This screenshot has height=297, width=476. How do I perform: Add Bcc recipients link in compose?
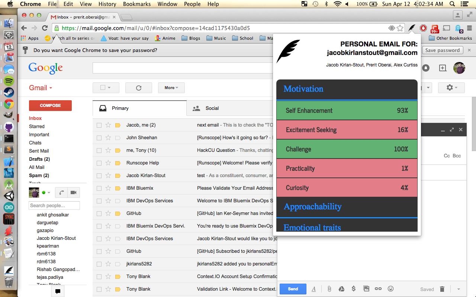457,156
